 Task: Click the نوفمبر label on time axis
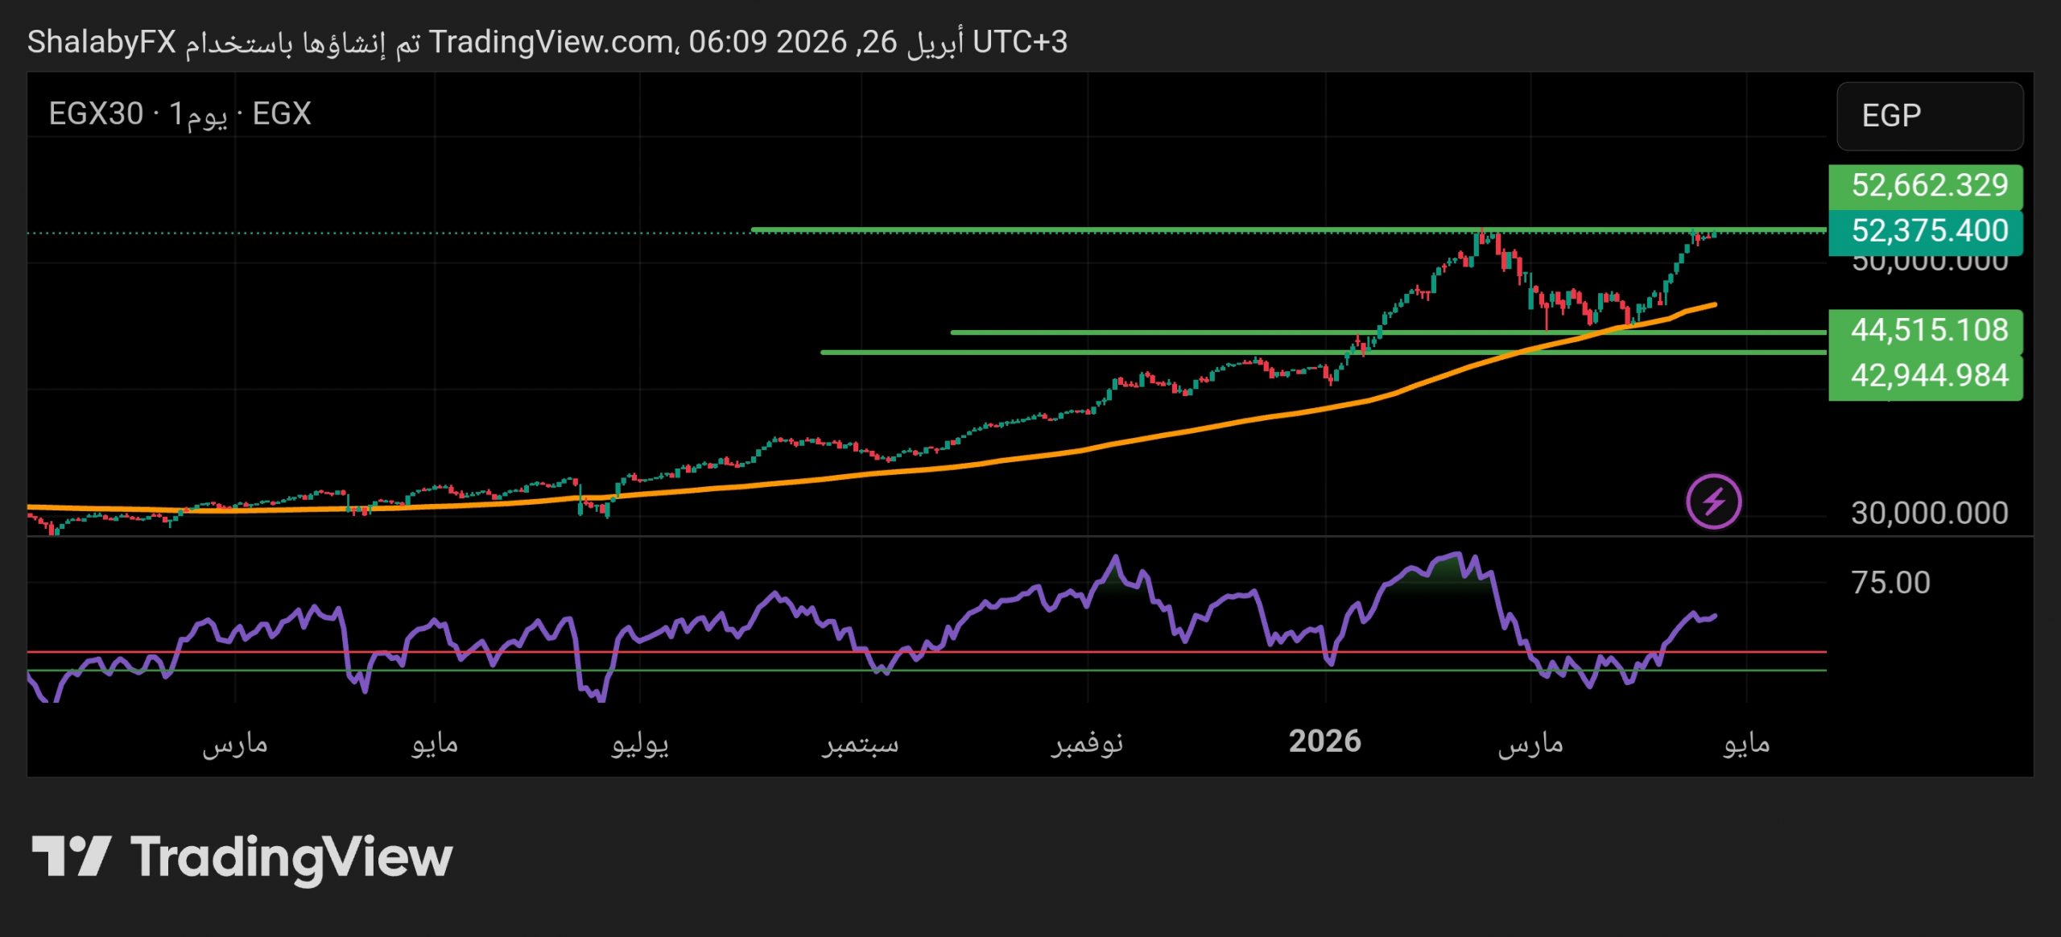click(1087, 743)
